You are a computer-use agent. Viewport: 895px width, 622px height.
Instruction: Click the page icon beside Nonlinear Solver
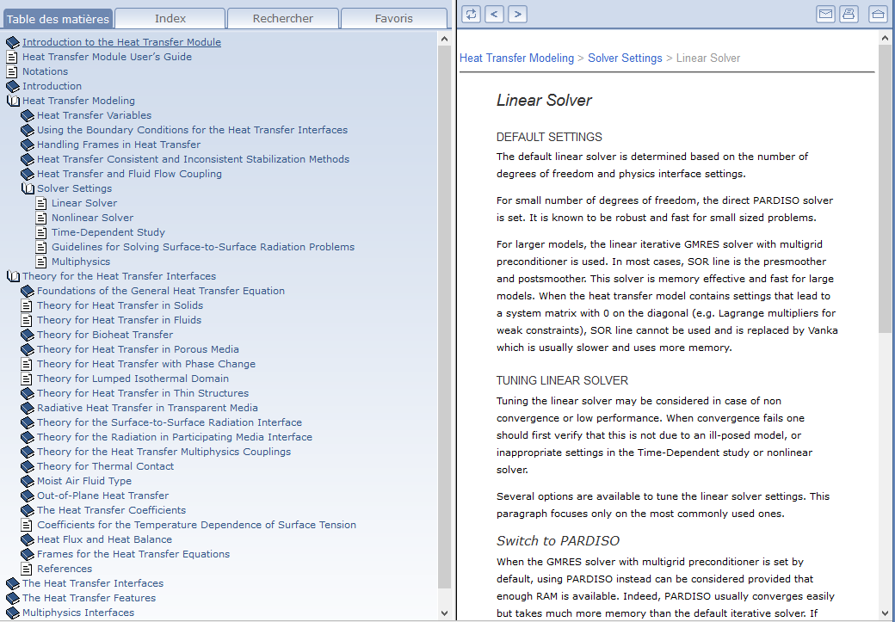[x=41, y=218]
